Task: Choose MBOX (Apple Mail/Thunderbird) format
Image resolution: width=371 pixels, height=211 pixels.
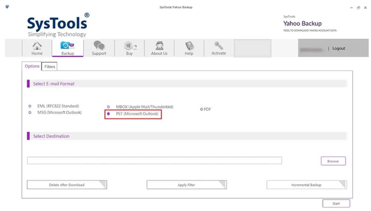Action: click(x=108, y=107)
